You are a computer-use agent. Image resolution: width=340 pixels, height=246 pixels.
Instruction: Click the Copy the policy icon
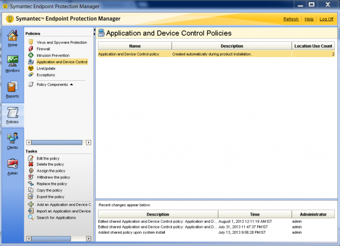(x=31, y=190)
